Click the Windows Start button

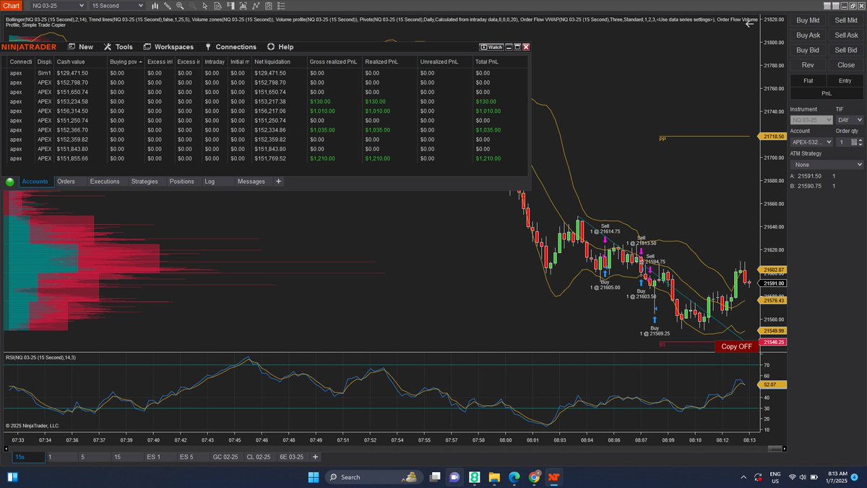[314, 477]
